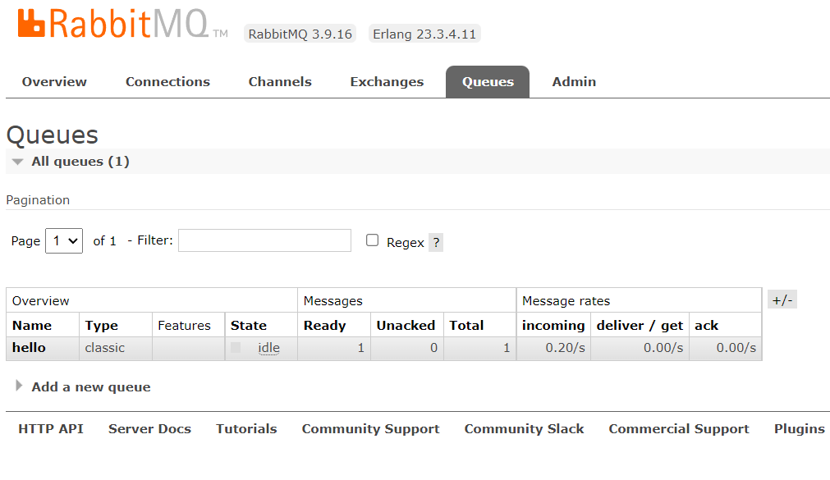Sort queues by Ready column
This screenshot has height=480, width=830.
click(324, 326)
